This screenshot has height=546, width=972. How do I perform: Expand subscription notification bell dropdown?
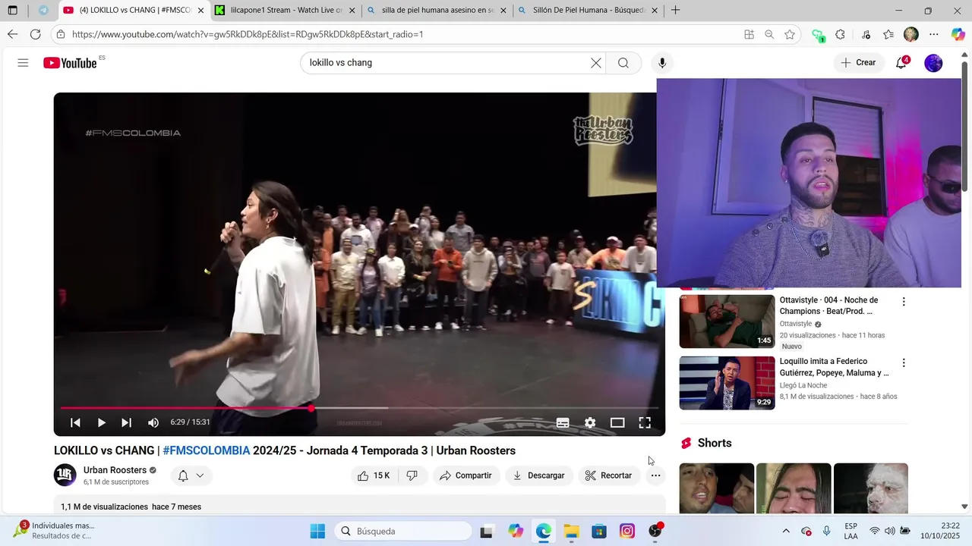(x=191, y=475)
